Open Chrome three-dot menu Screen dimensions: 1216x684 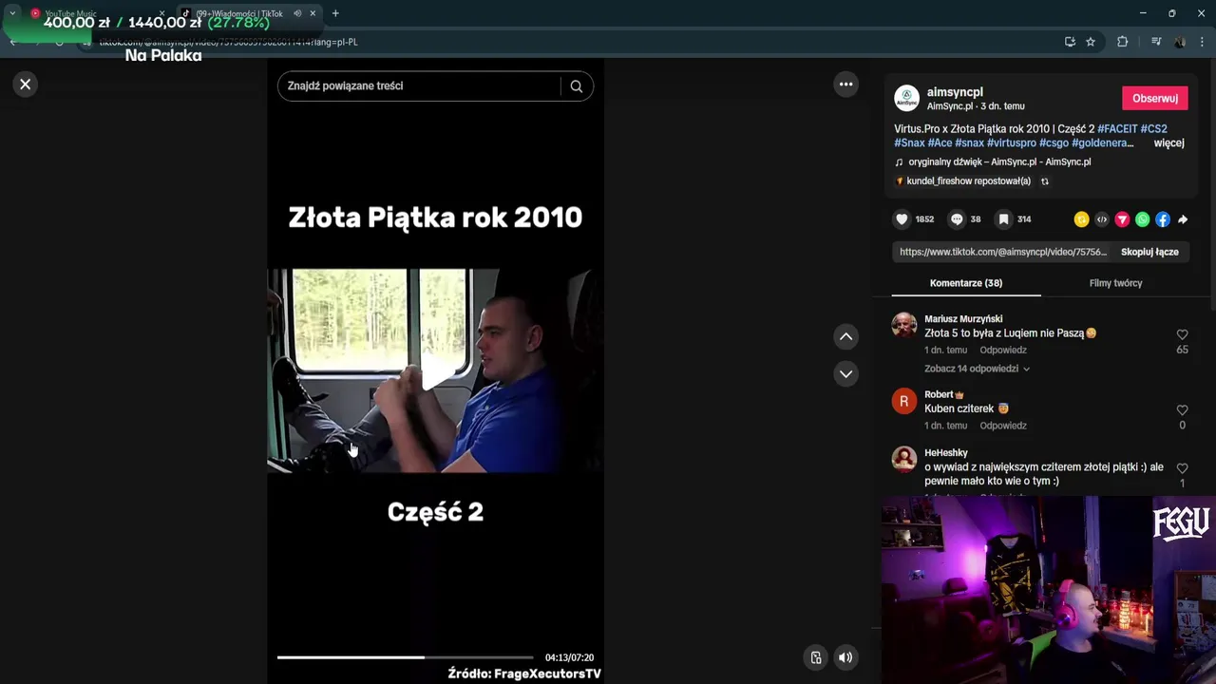[1203, 42]
